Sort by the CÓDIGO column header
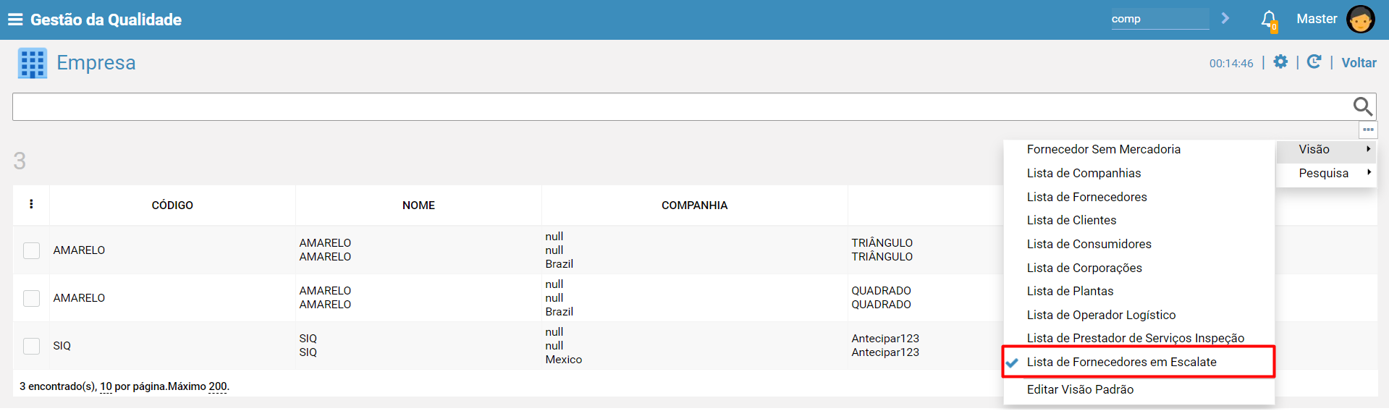Image resolution: width=1389 pixels, height=411 pixels. point(172,205)
